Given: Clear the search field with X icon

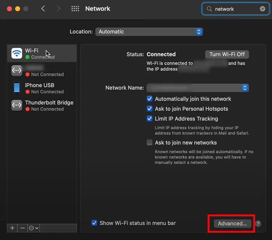Looking at the screenshot, I should coord(263,9).
